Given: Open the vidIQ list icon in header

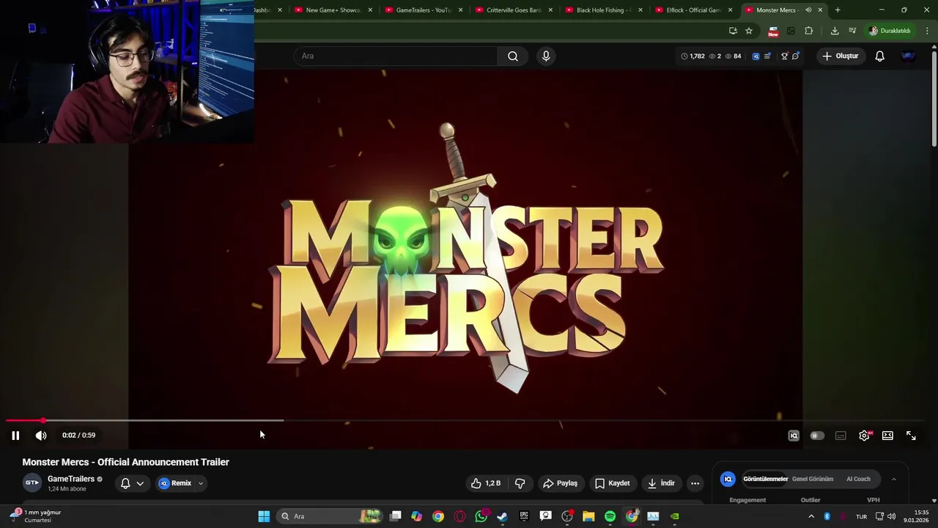Looking at the screenshot, I should pyautogui.click(x=767, y=56).
